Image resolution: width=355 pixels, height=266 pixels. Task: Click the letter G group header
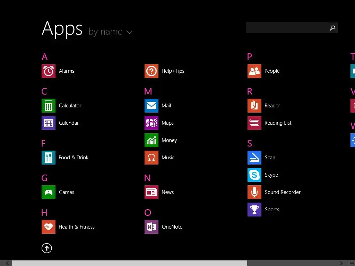tap(44, 178)
